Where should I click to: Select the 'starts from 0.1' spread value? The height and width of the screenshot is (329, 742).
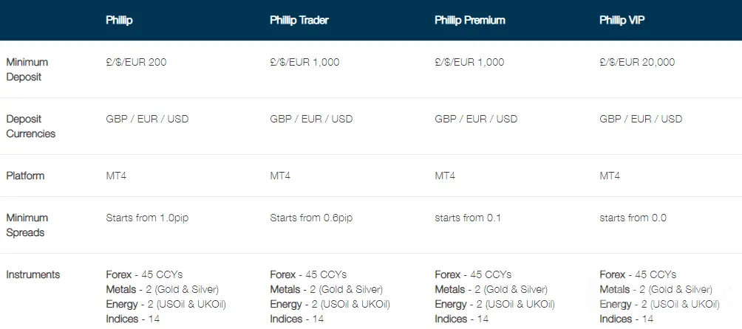pos(469,218)
